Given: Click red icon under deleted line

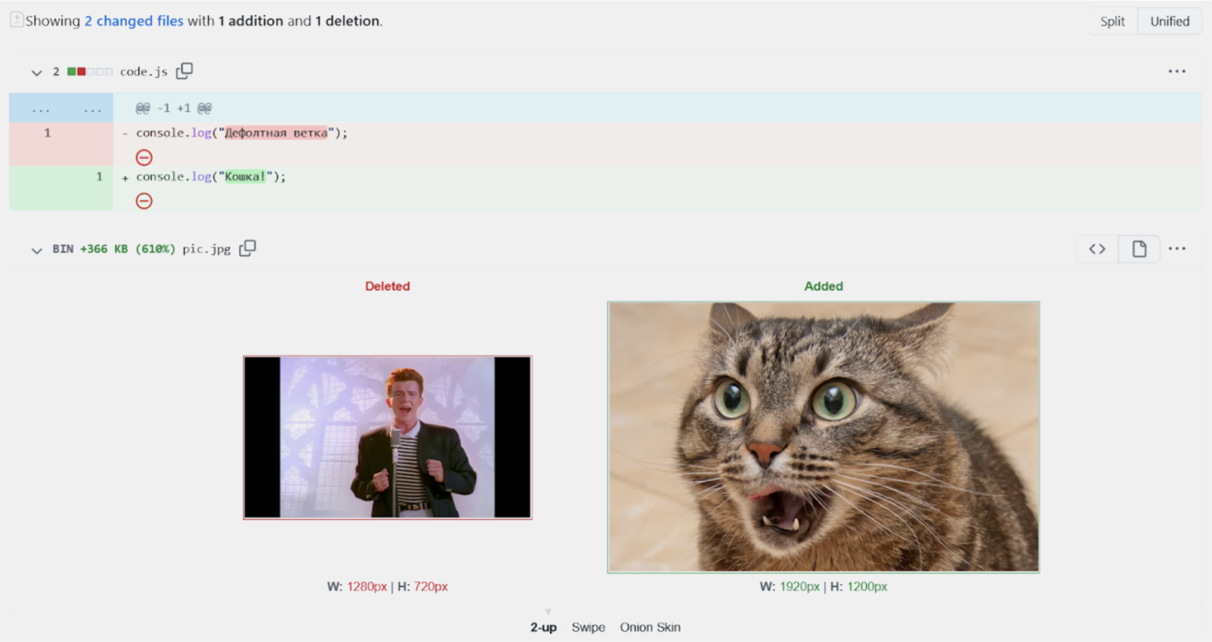Looking at the screenshot, I should coord(144,157).
